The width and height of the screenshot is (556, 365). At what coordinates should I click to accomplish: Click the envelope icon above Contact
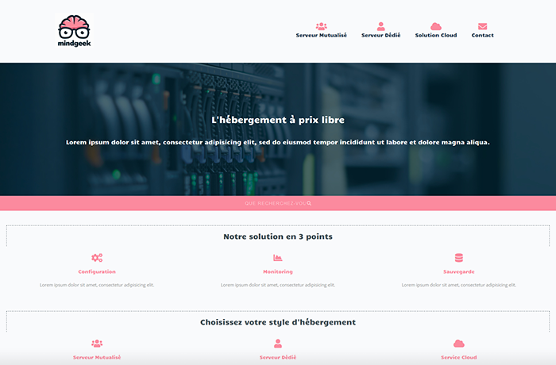[482, 26]
